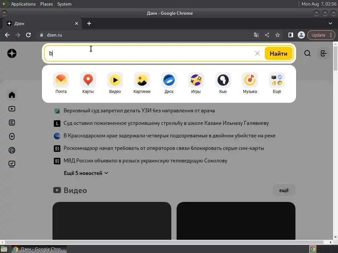Click the magnifier search icon in header
The height and width of the screenshot is (253, 338).
[307, 53]
